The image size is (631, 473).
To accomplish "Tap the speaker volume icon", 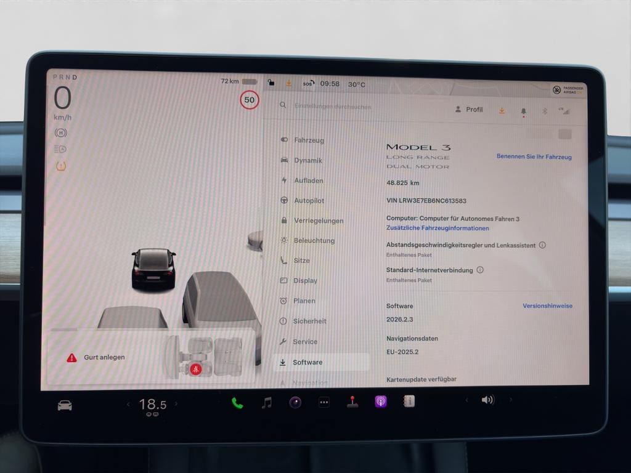I will (488, 400).
